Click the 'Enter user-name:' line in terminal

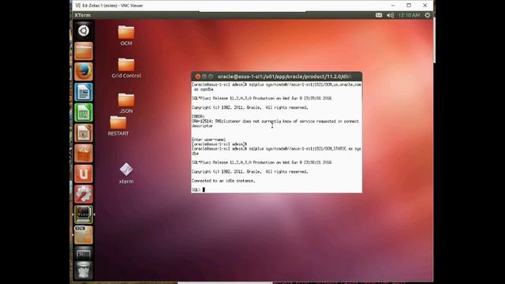coord(208,140)
